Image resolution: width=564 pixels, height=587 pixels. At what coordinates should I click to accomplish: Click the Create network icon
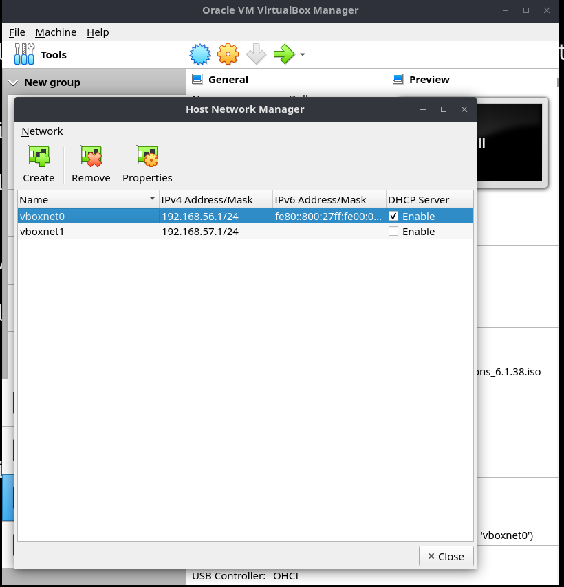click(39, 156)
